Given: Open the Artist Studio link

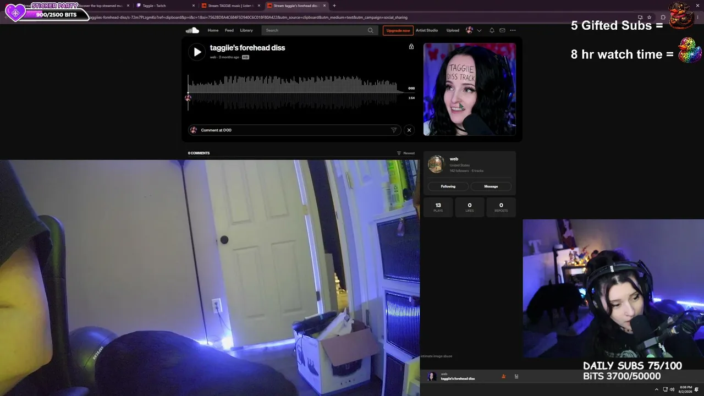Looking at the screenshot, I should point(427,30).
